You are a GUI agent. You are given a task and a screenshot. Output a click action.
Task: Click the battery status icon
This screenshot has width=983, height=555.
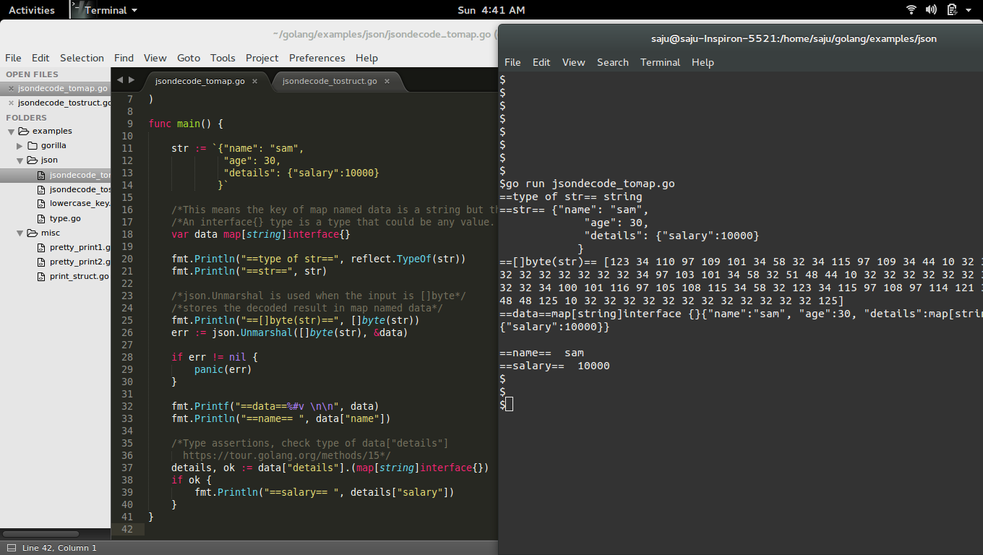pyautogui.click(x=952, y=10)
